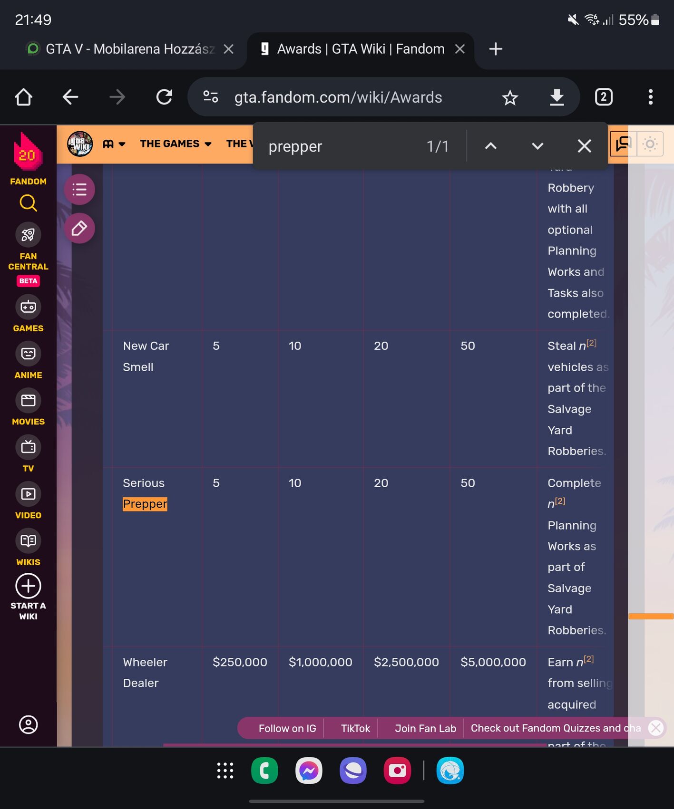Screen dimensions: 674x809
Task: Jump to next find result
Action: click(x=537, y=146)
